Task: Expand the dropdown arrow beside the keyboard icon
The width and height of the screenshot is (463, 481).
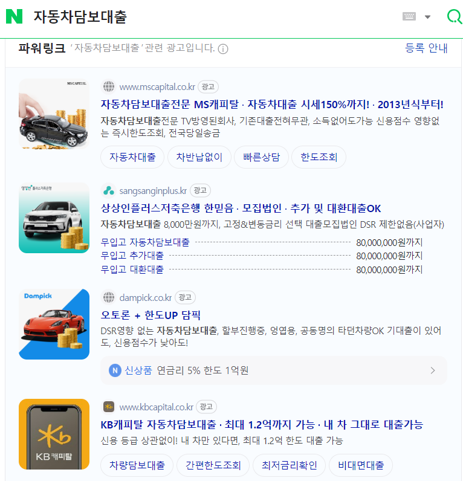Action: (427, 17)
